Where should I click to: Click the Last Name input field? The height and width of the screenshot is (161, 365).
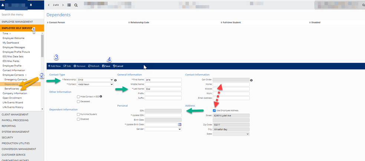(163, 89)
